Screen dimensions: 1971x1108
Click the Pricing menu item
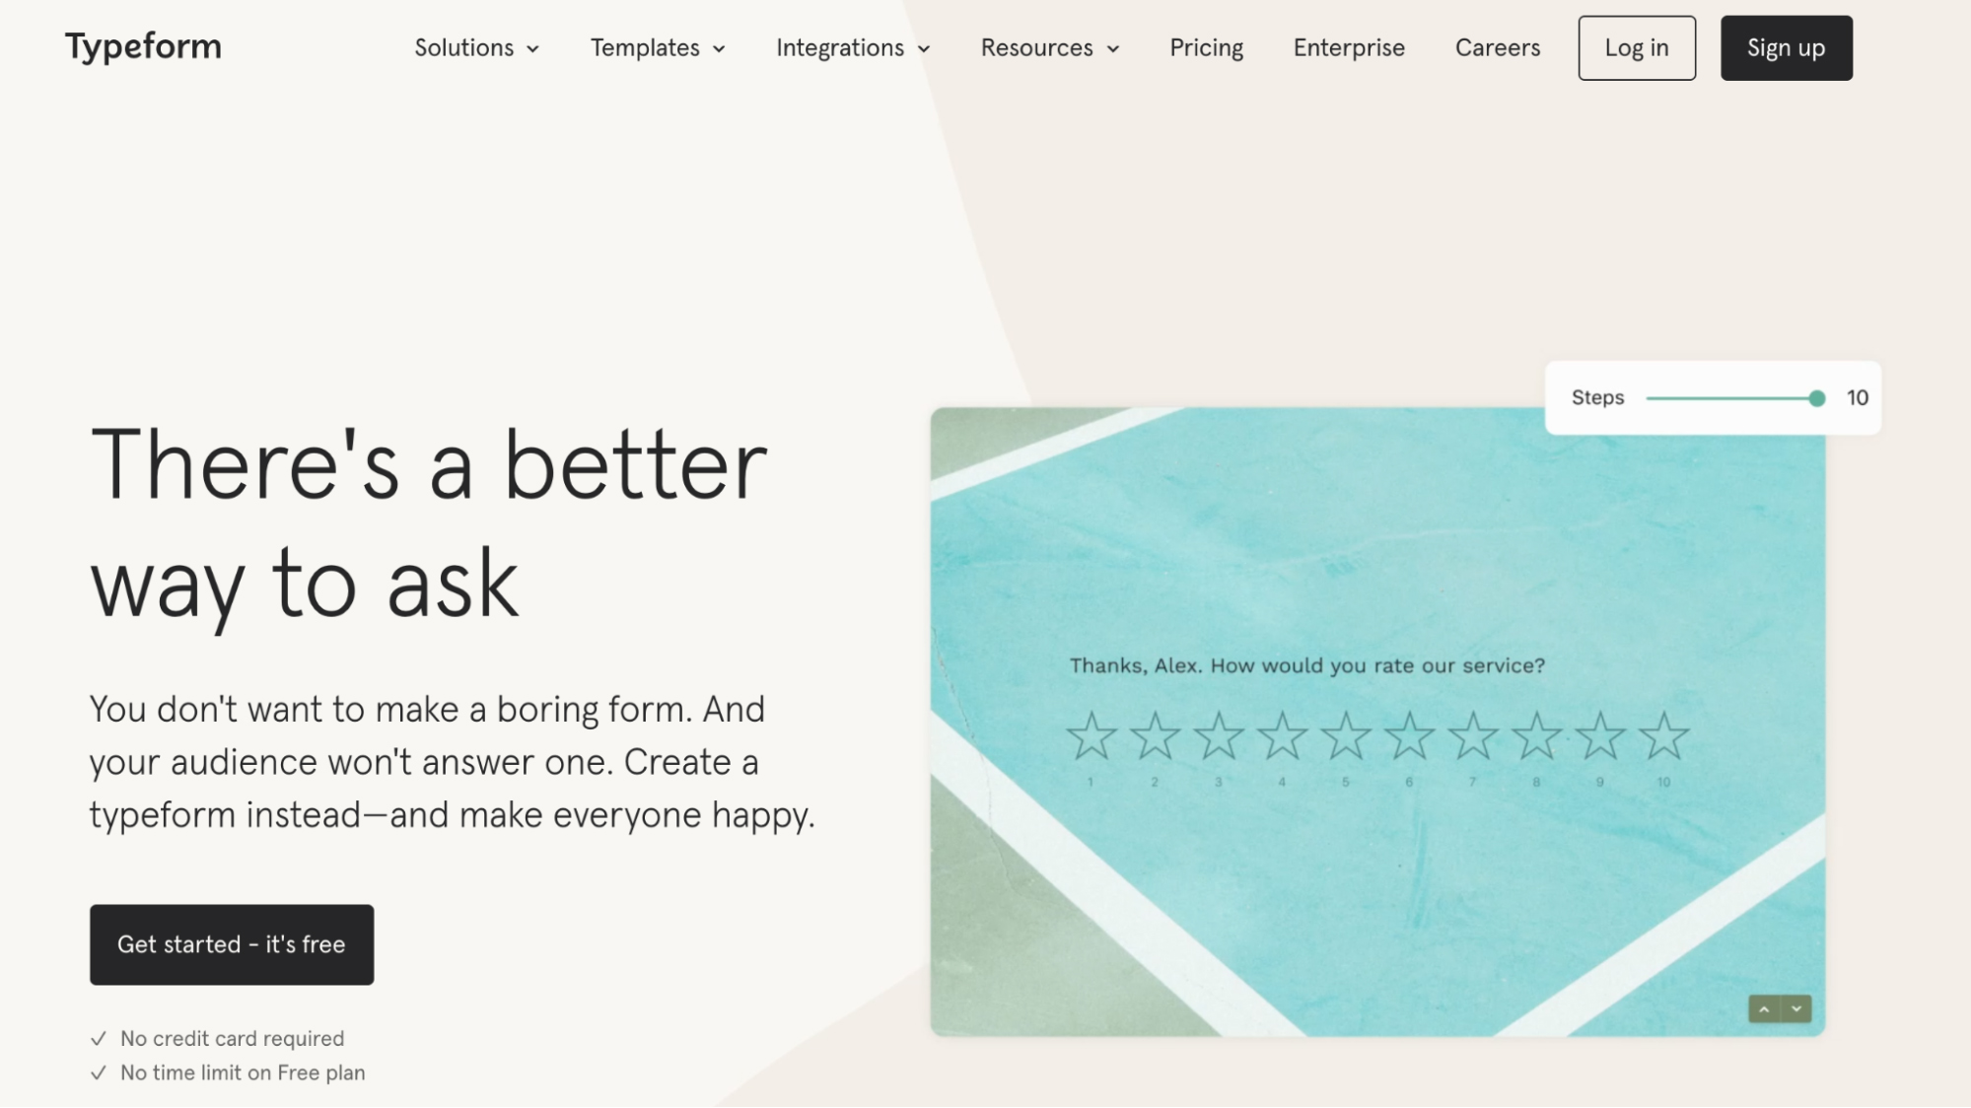point(1206,47)
